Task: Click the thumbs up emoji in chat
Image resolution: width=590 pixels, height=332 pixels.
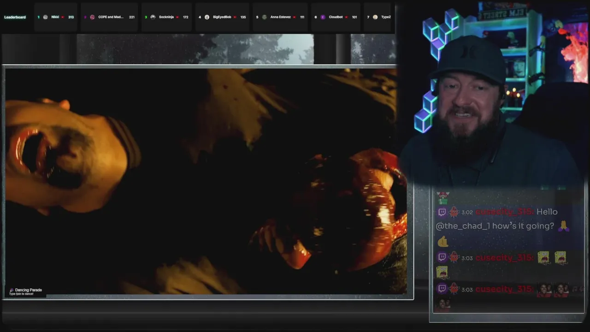Action: pos(442,242)
